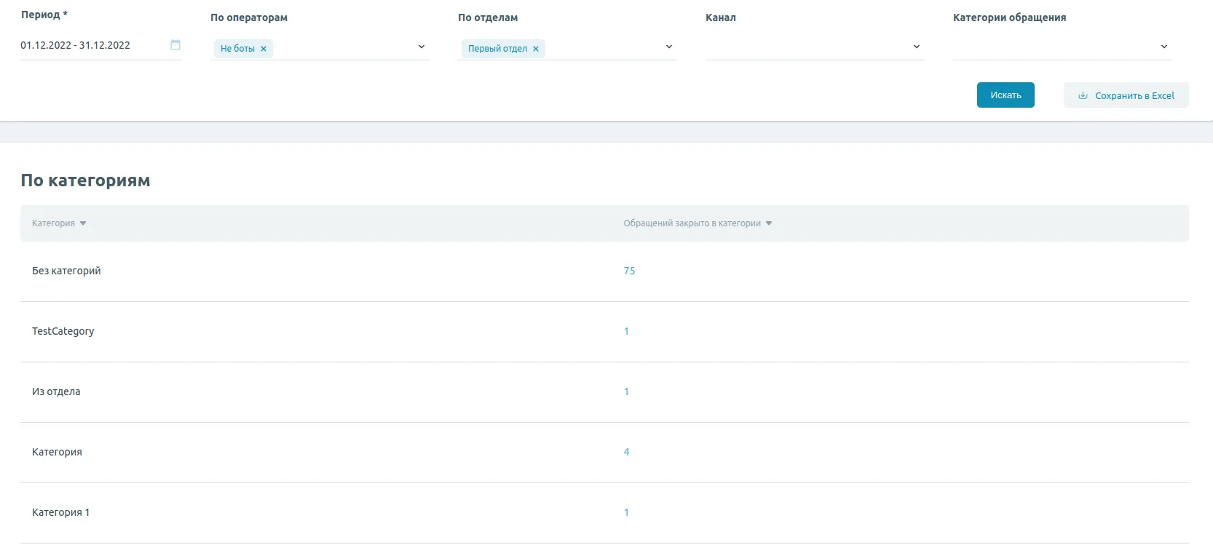Click the 'Обращений закрыто в категории' header

[x=692, y=223]
